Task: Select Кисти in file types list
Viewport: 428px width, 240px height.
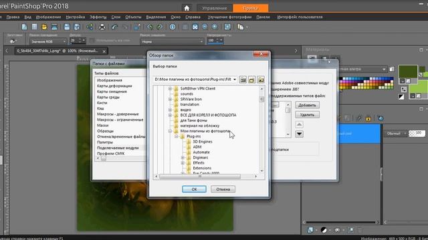Action: (102, 103)
